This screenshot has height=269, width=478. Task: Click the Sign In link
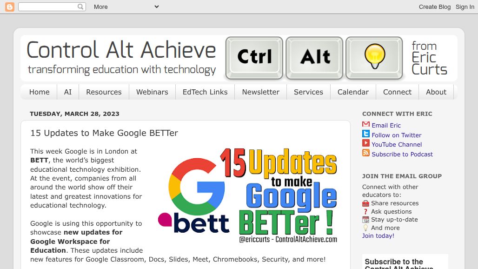coord(465,7)
